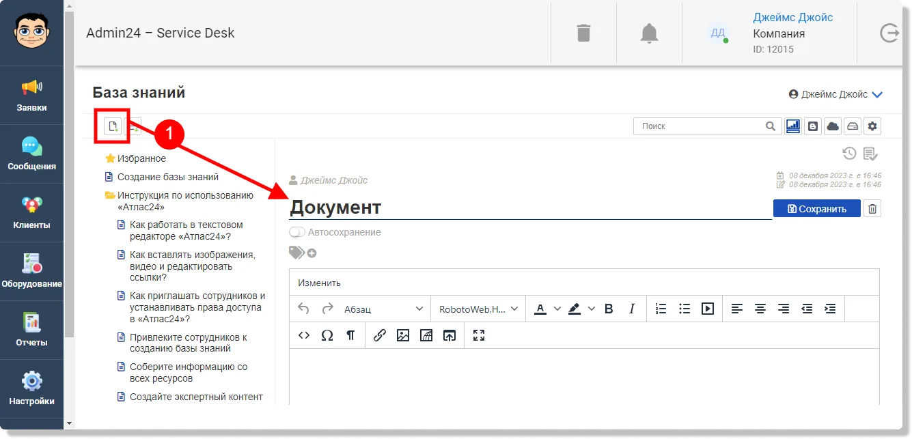Open text color picker arrow
912x439 pixels.
click(557, 309)
